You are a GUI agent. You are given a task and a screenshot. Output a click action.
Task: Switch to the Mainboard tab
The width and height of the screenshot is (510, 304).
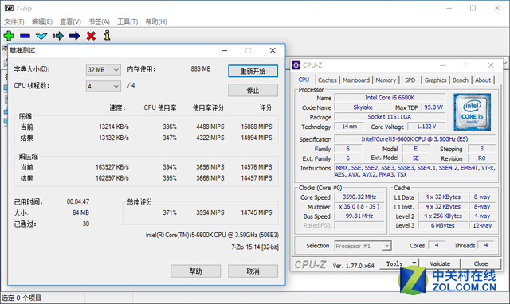356,80
